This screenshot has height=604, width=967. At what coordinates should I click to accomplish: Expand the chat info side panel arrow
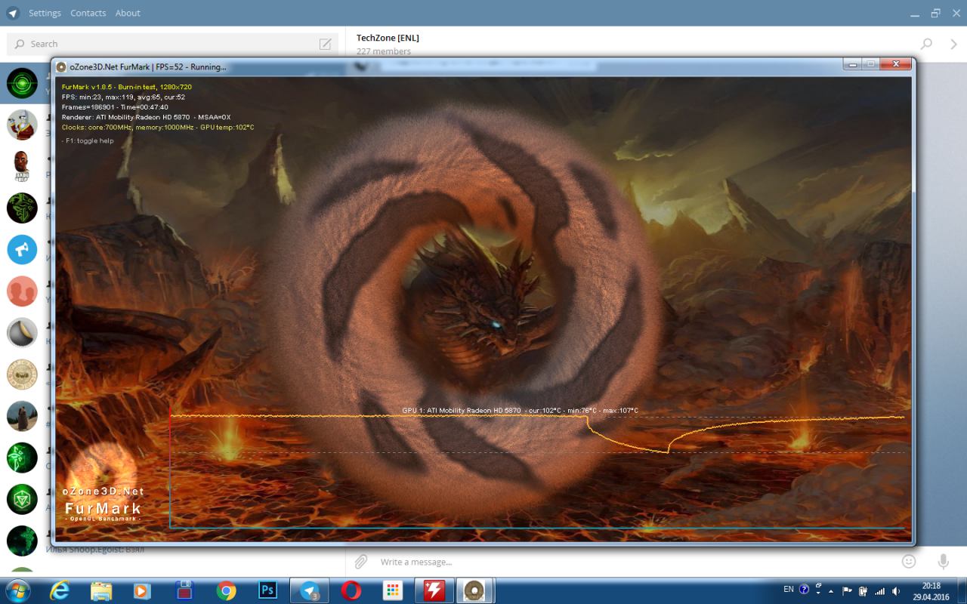(x=954, y=44)
